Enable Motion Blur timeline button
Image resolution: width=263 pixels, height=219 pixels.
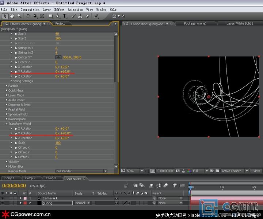click(x=165, y=185)
